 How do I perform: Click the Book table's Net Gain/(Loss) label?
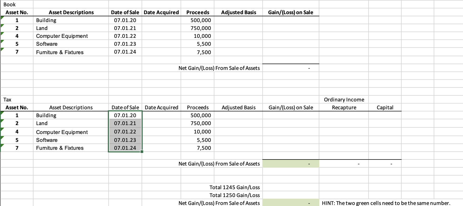tap(219, 68)
